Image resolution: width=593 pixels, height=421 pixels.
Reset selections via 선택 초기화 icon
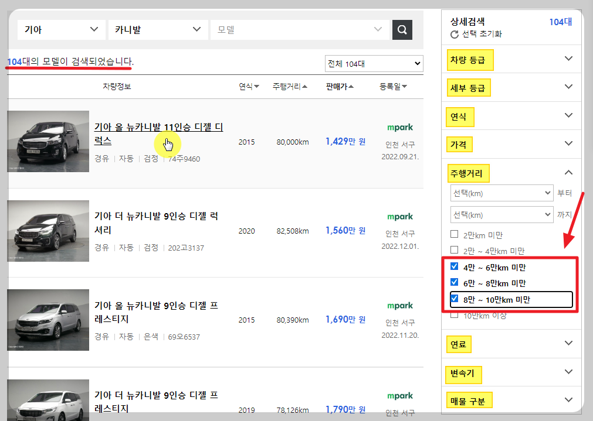pyautogui.click(x=454, y=35)
